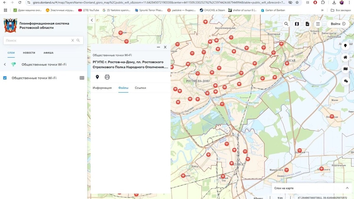This screenshot has height=199, width=354.
Task: Open the Эластичные игруш bookmark
Action: pyautogui.click(x=60, y=10)
